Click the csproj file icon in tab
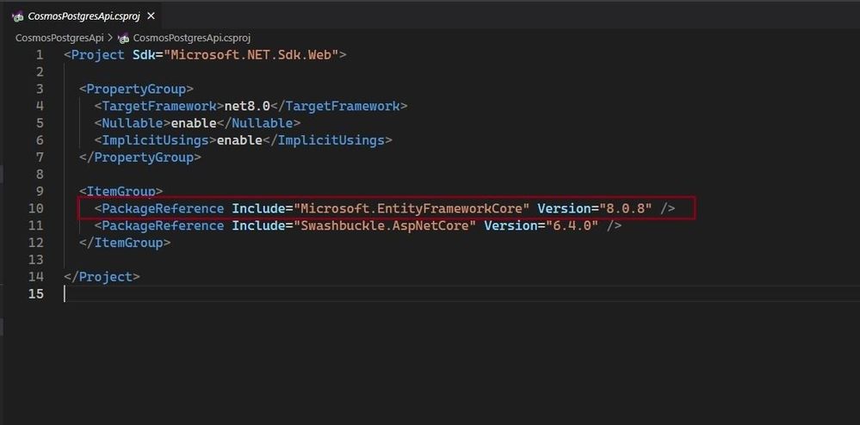 [x=17, y=16]
